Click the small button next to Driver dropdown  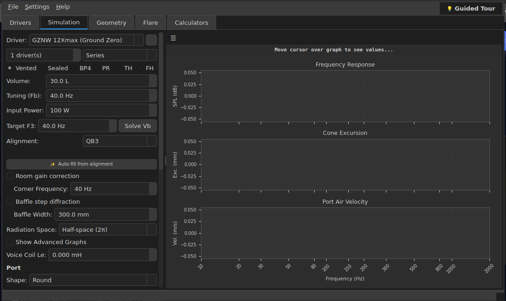[151, 40]
